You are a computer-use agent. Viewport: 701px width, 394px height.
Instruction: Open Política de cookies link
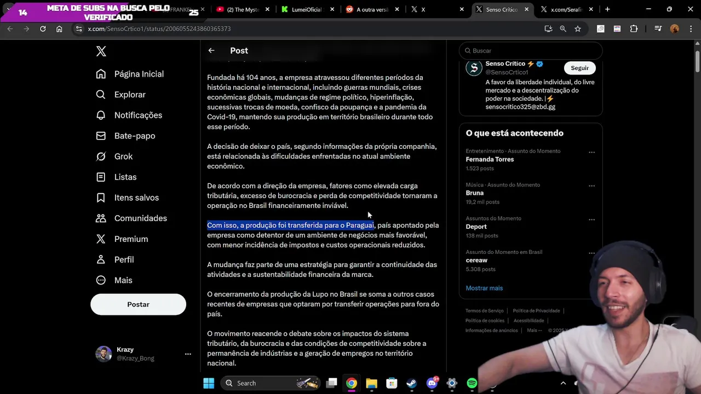(x=485, y=321)
